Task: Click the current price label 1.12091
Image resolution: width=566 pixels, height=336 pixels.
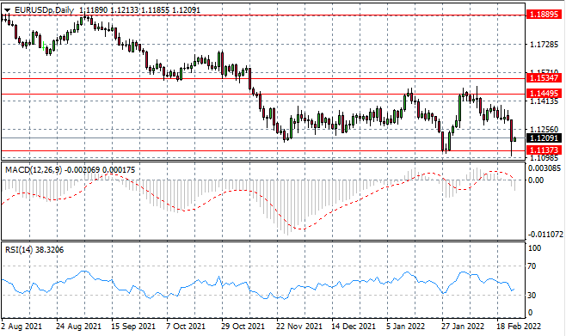Action: [544, 137]
